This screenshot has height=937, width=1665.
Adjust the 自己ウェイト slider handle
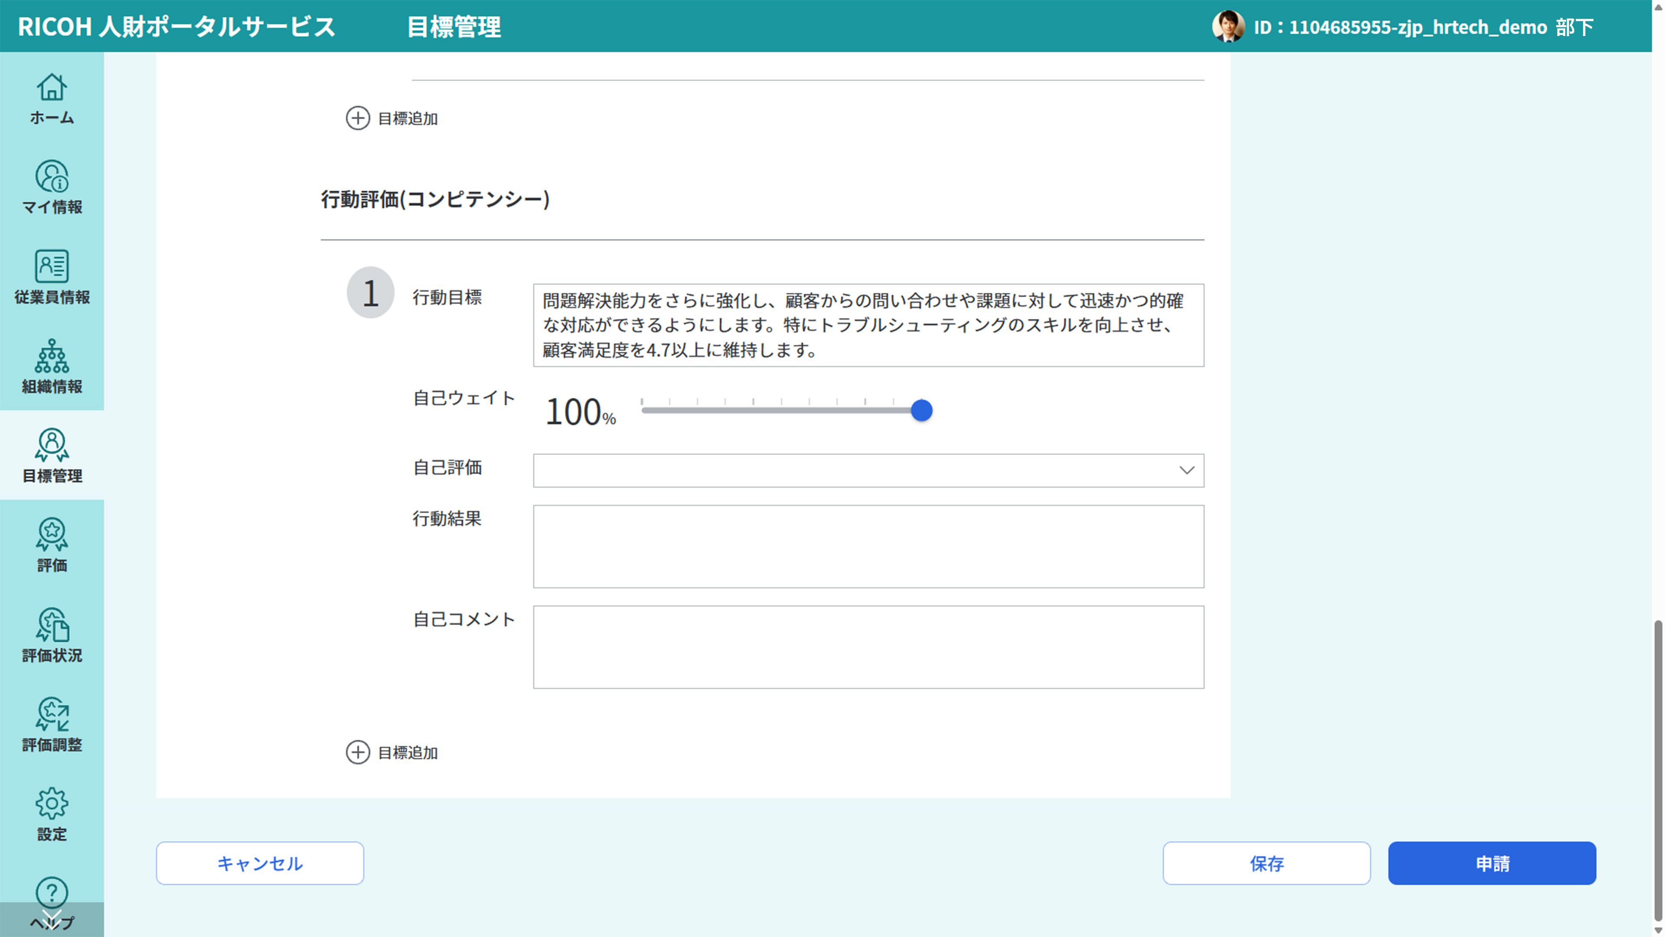922,410
